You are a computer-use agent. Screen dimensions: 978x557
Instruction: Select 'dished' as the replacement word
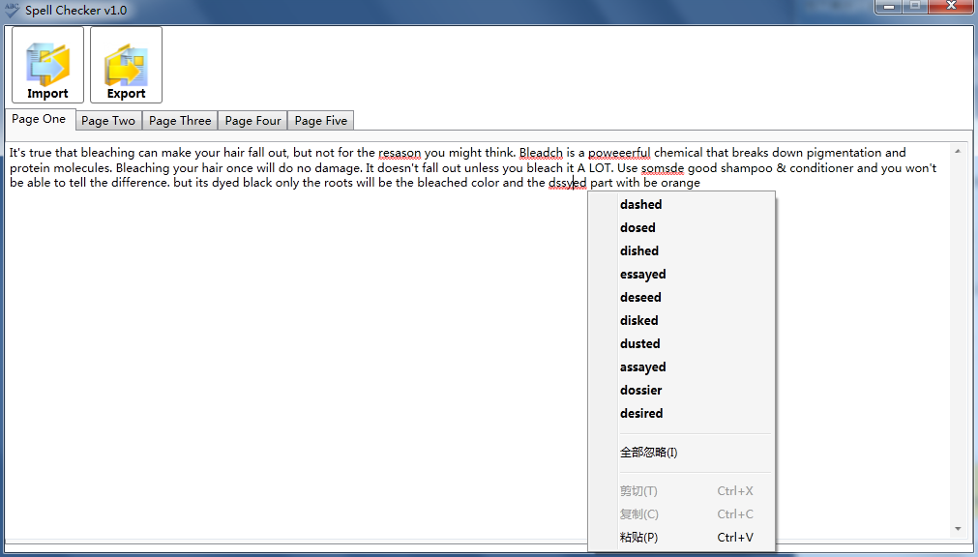pyautogui.click(x=638, y=251)
